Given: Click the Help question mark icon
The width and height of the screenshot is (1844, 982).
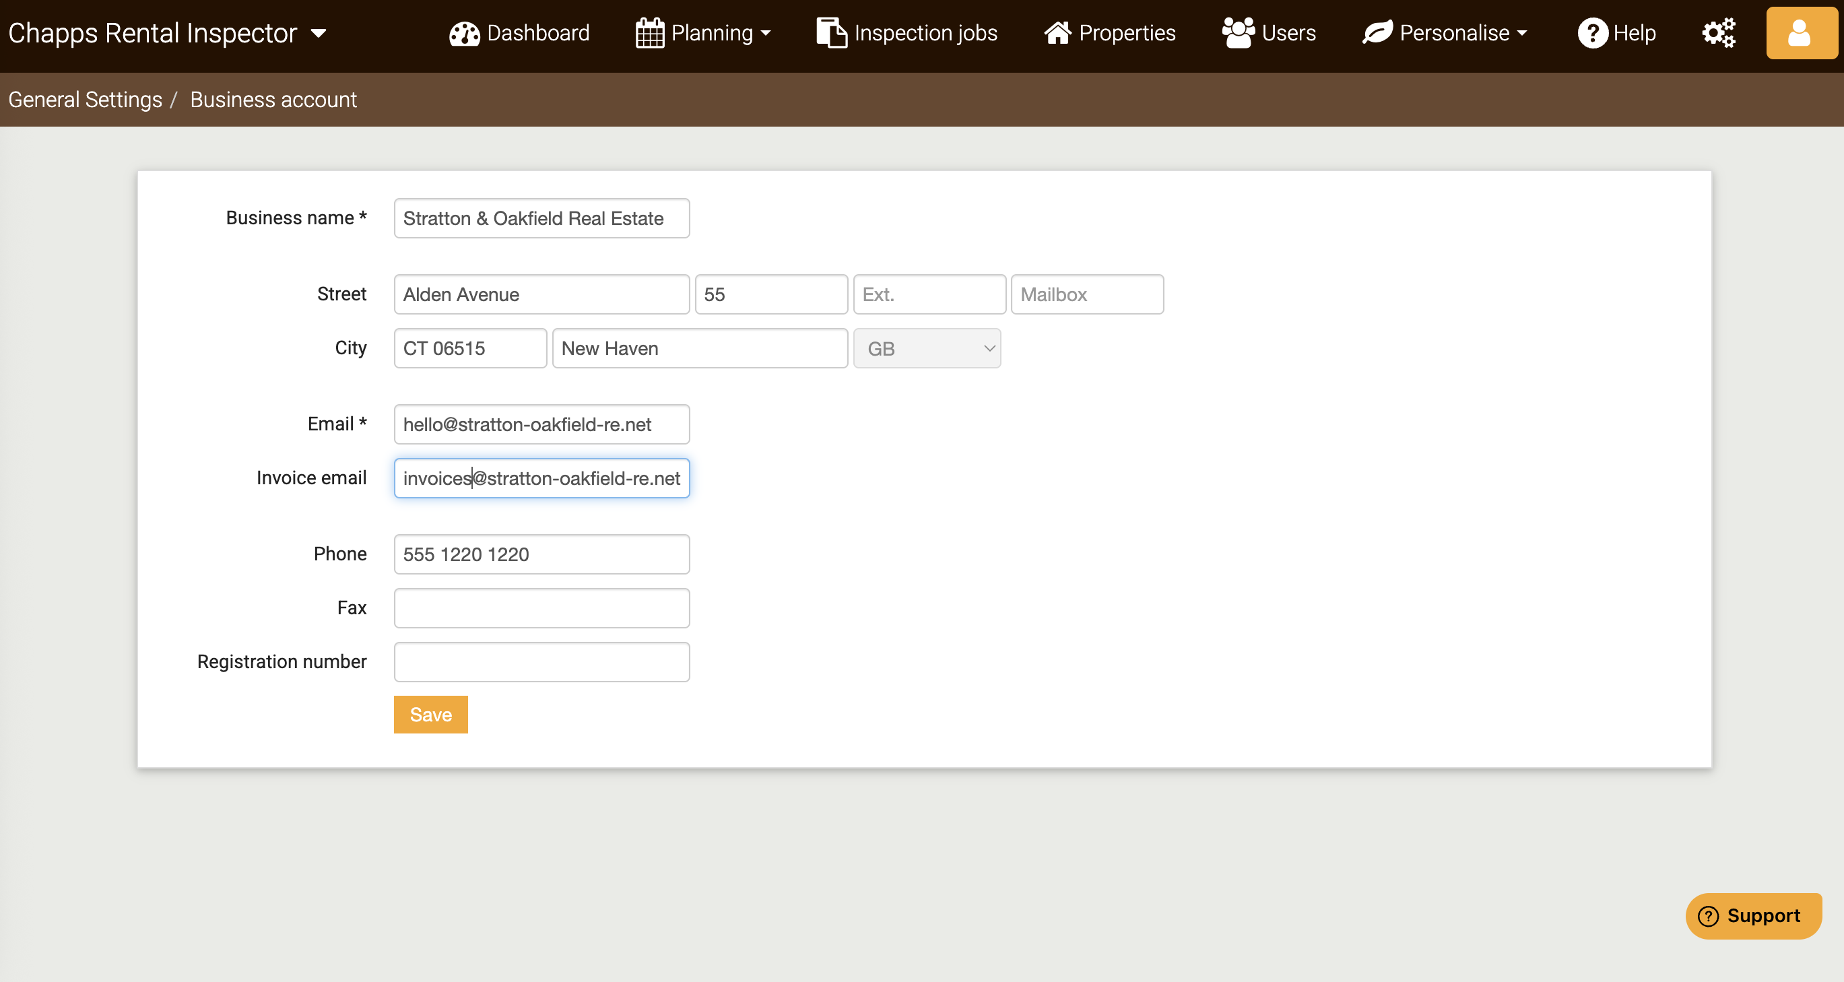Looking at the screenshot, I should point(1592,33).
